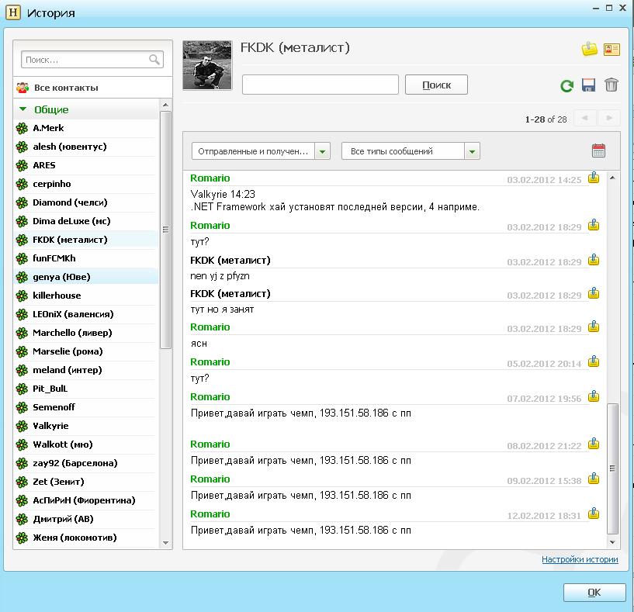Screen dimensions: 634x612
Task: Select contact cerpinho
Action: 85,184
